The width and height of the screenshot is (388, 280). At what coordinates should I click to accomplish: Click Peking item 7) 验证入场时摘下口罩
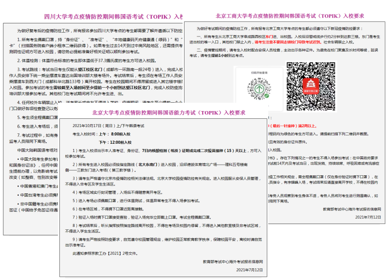pyautogui.click(x=142, y=217)
